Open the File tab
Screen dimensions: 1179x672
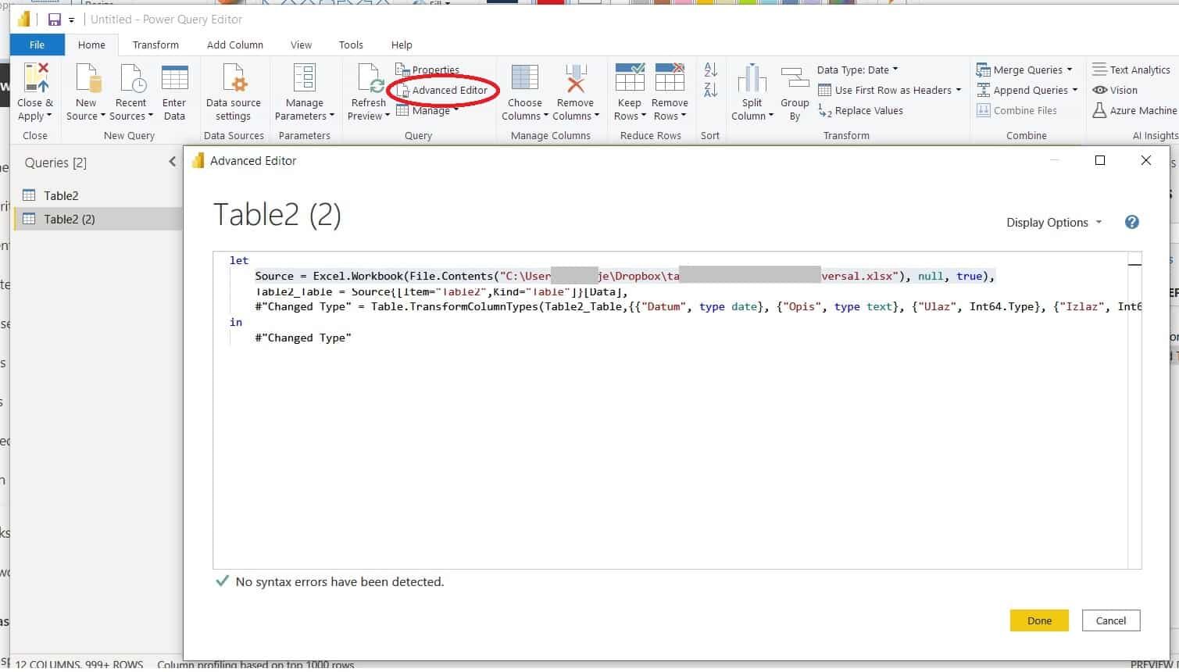pos(37,45)
